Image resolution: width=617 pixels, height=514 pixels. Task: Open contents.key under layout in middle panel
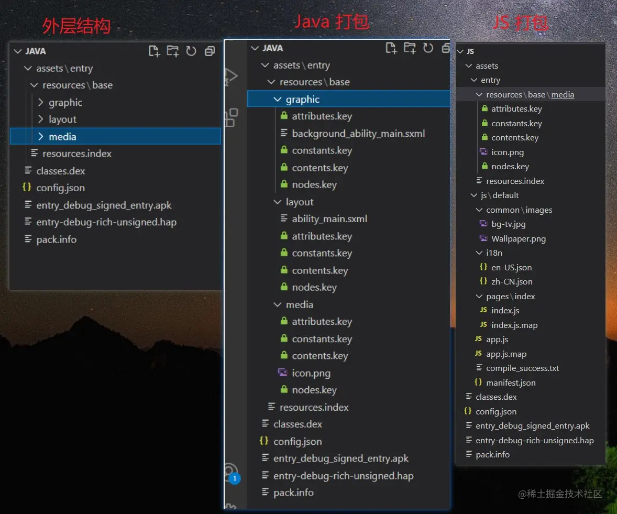(320, 270)
